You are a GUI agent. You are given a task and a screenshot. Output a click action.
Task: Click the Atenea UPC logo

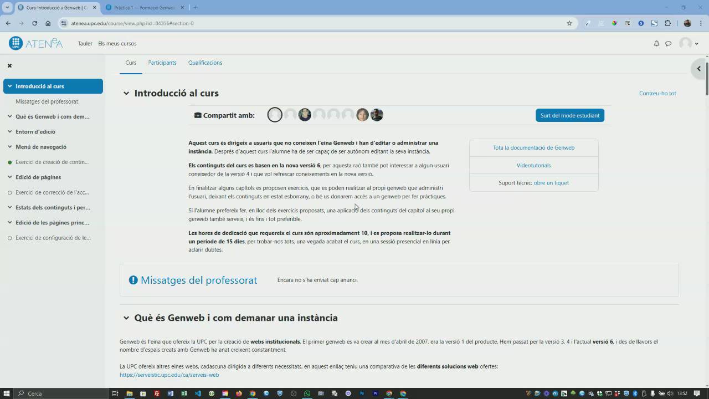36,43
